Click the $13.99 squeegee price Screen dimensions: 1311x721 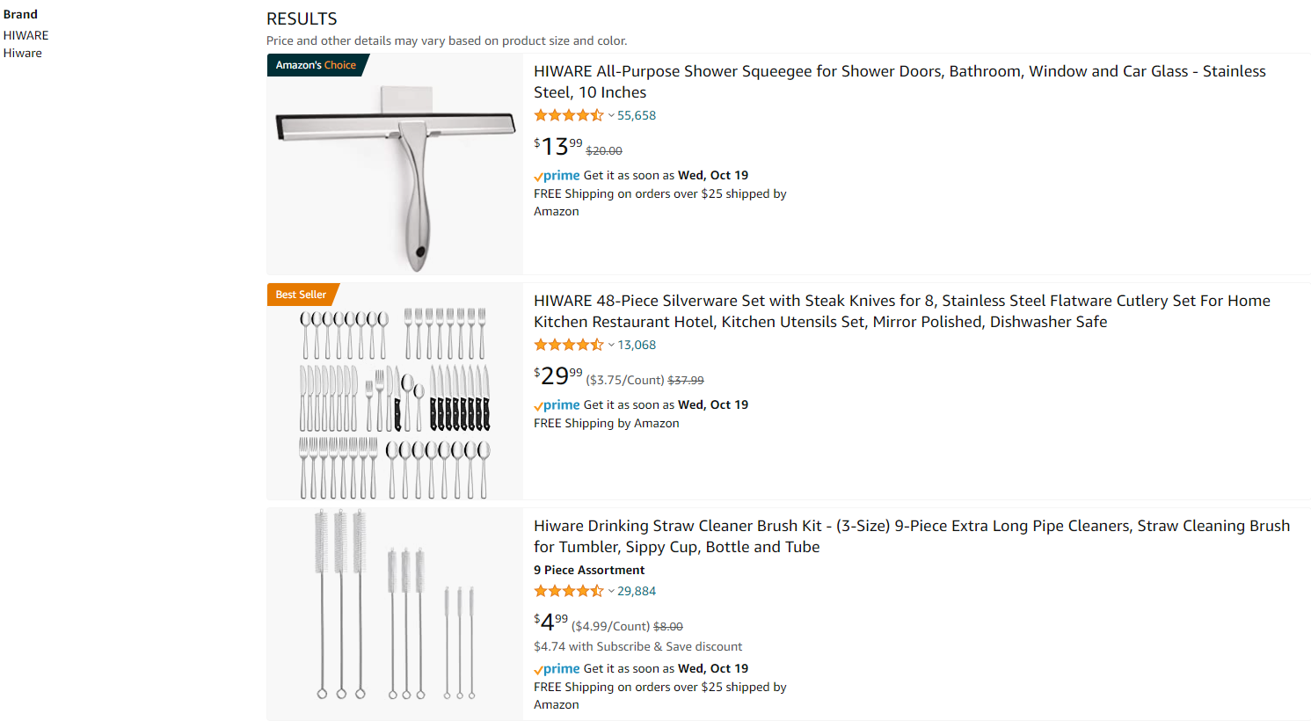pyautogui.click(x=558, y=146)
